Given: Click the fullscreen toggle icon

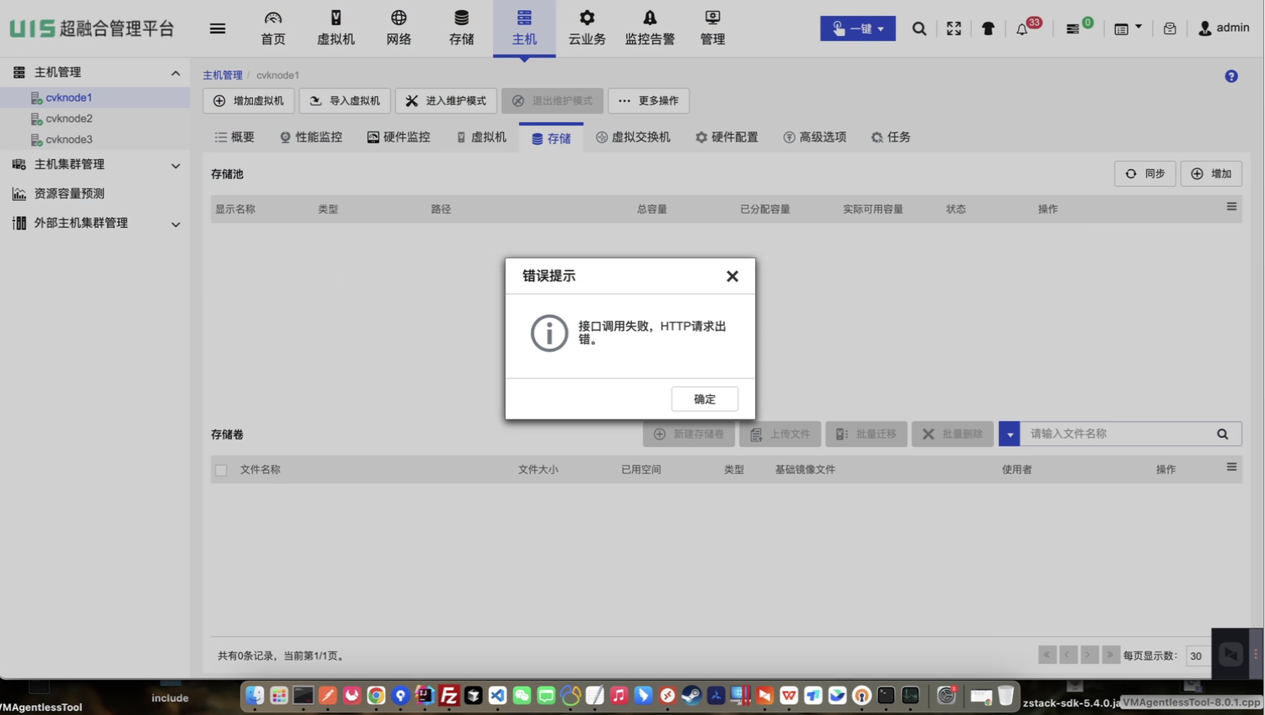Looking at the screenshot, I should 954,28.
